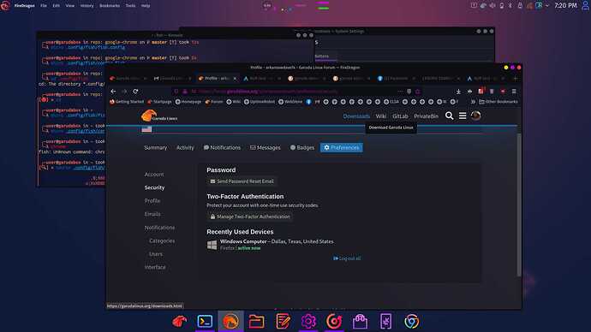Open the notifications bell in system tray
This screenshot has width=591, height=332.
[520, 6]
